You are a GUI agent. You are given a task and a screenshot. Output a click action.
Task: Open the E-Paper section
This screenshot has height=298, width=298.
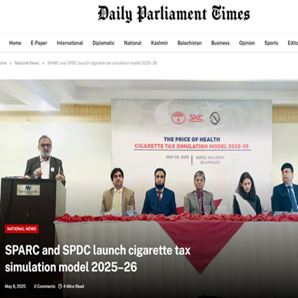(x=39, y=43)
